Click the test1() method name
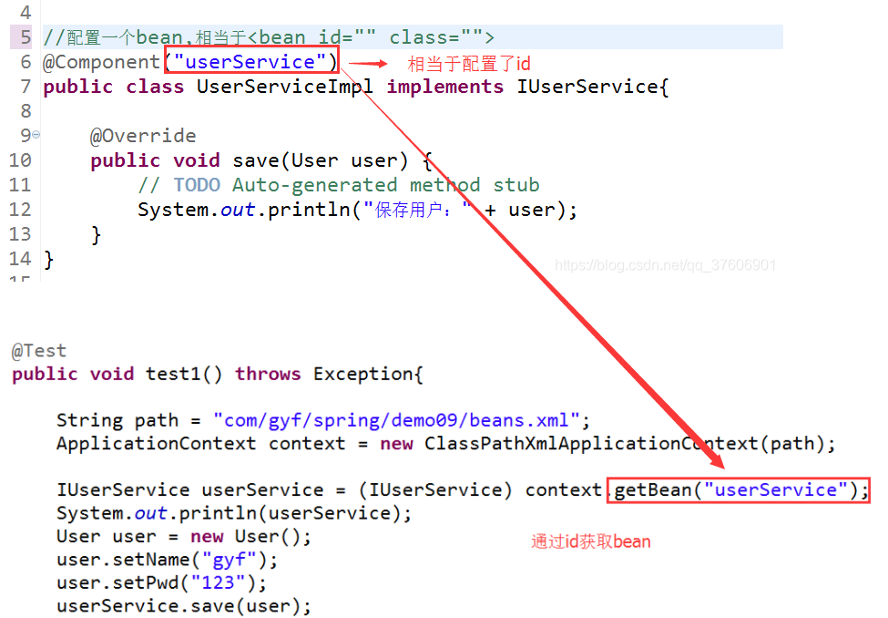888x618 pixels. click(184, 375)
